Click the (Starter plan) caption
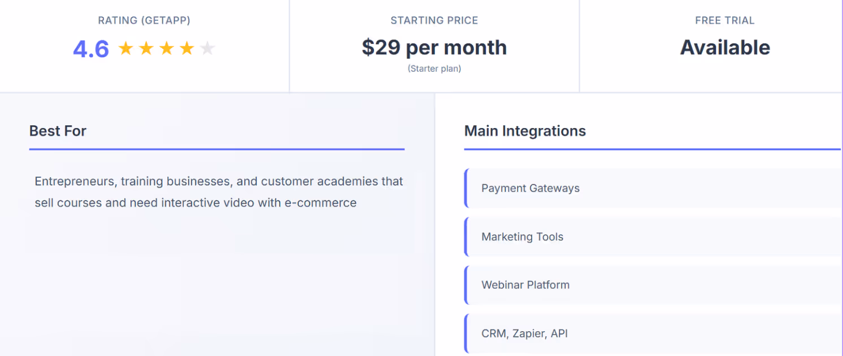This screenshot has height=356, width=843. point(434,69)
